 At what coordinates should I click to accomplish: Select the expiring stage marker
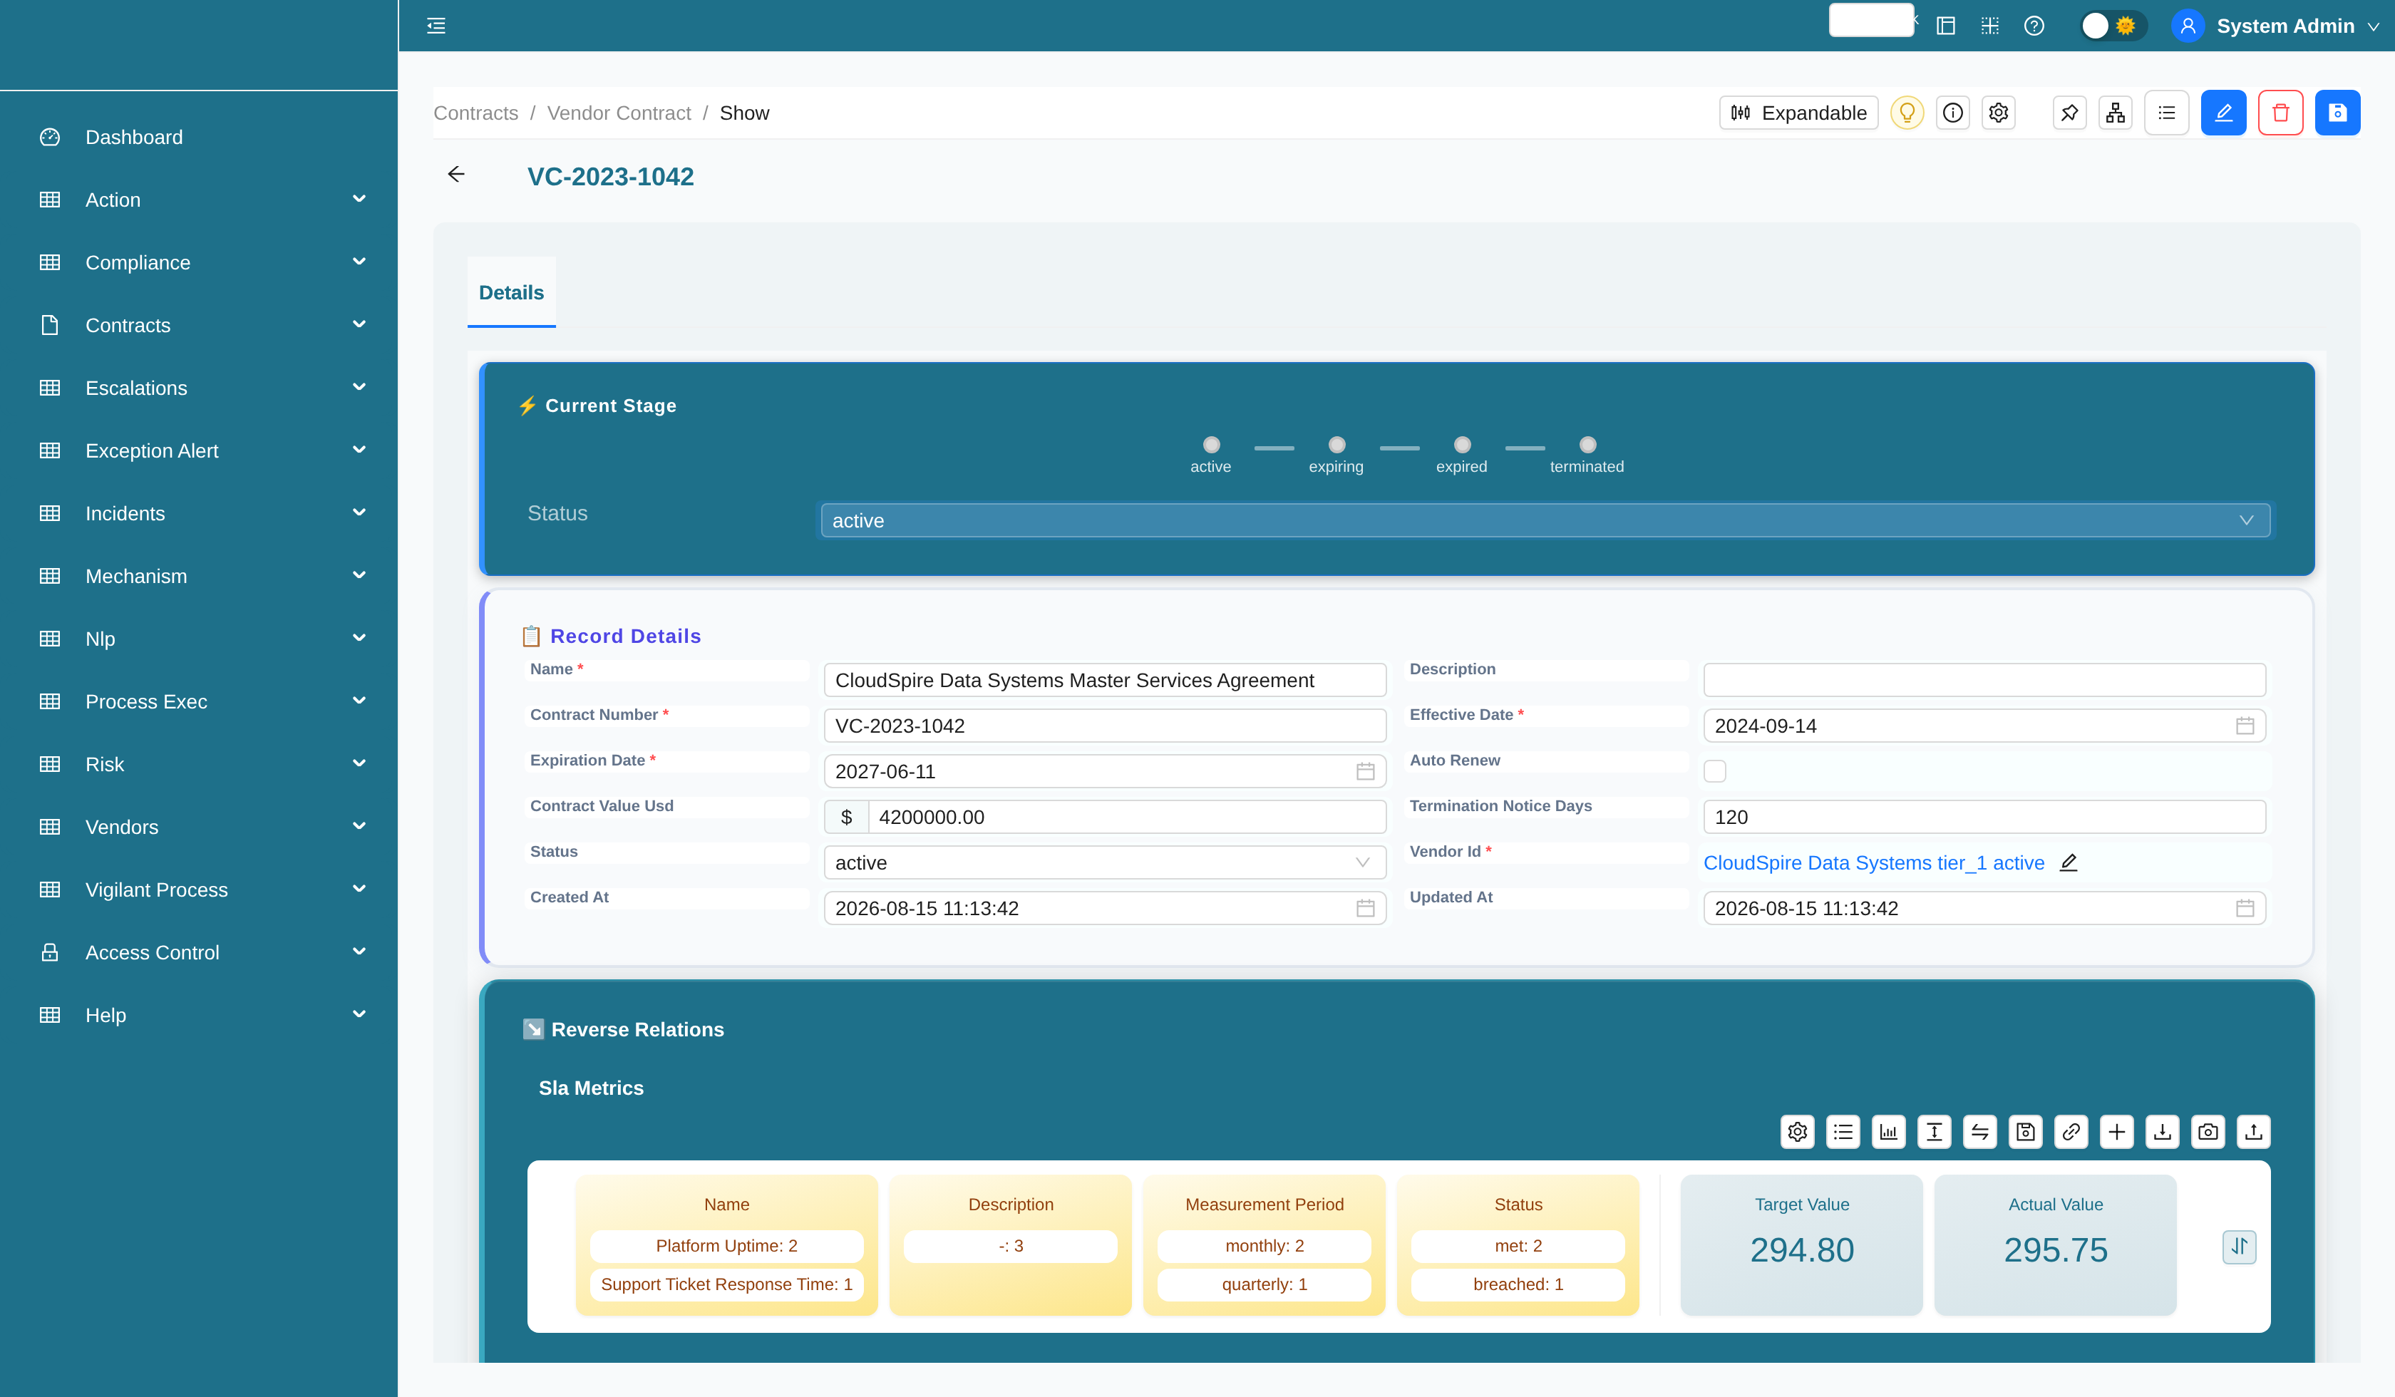pos(1336,445)
